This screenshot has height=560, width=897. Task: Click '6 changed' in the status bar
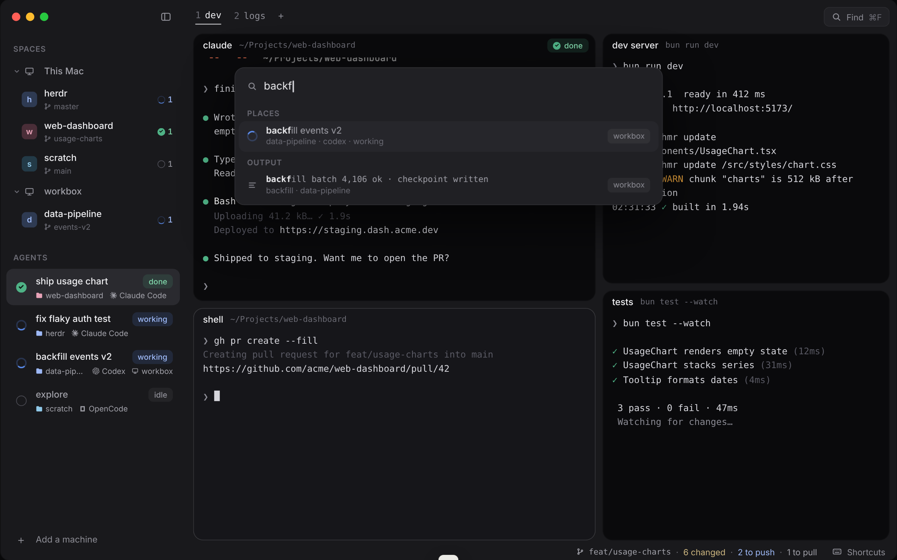point(704,552)
